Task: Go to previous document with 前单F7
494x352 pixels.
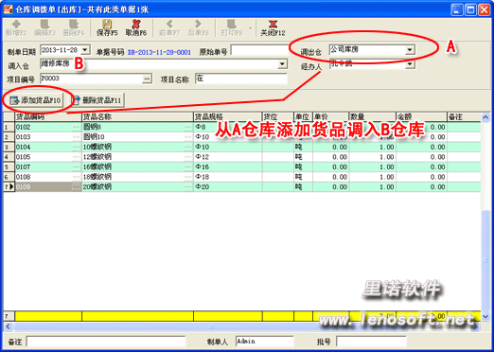Action: [169, 27]
